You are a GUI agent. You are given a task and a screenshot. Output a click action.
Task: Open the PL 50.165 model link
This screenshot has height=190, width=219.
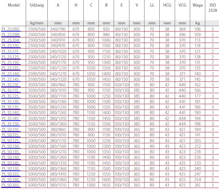pos(10,185)
